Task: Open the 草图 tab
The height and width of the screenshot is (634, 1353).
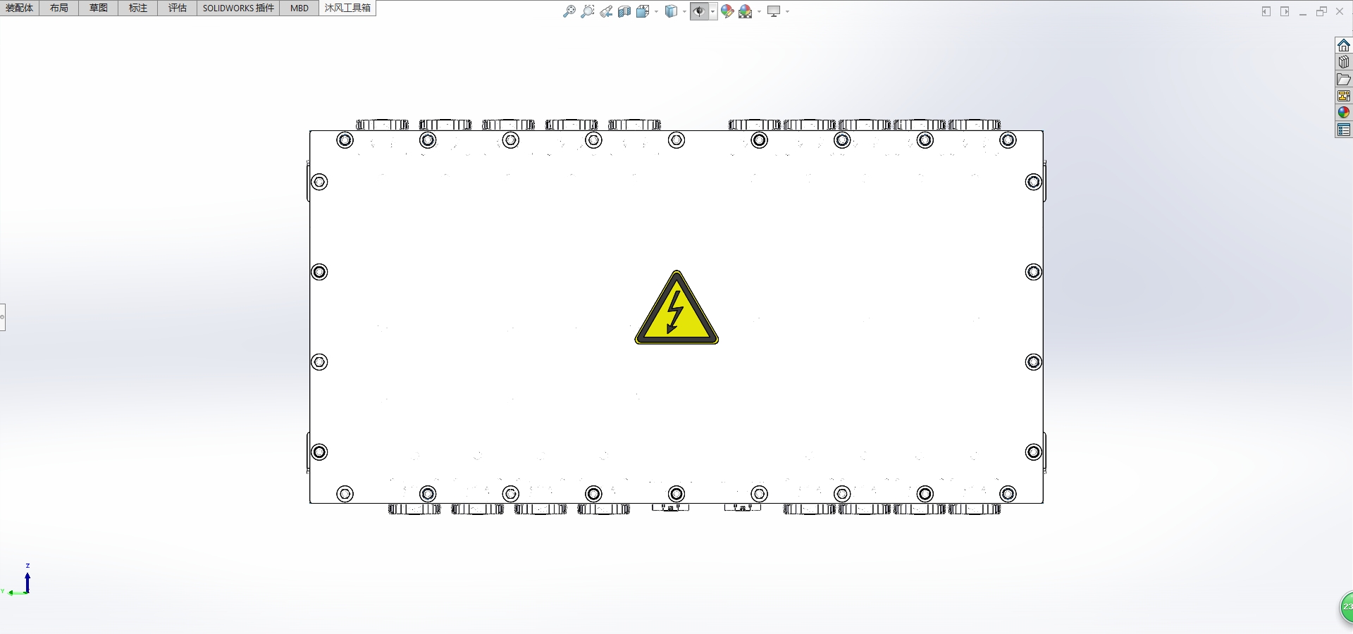Action: click(x=99, y=8)
